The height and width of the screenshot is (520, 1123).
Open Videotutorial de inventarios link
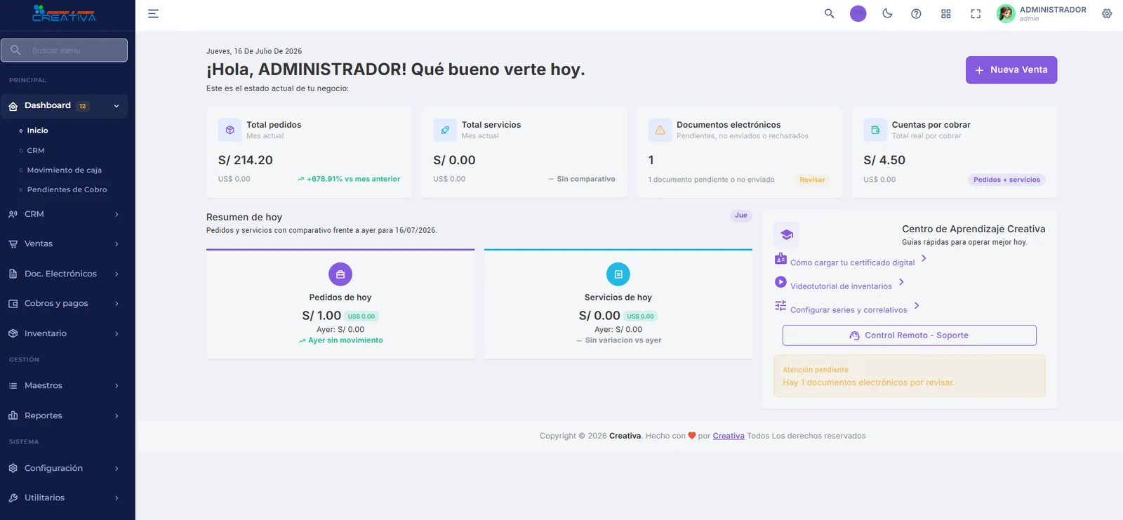coord(841,286)
